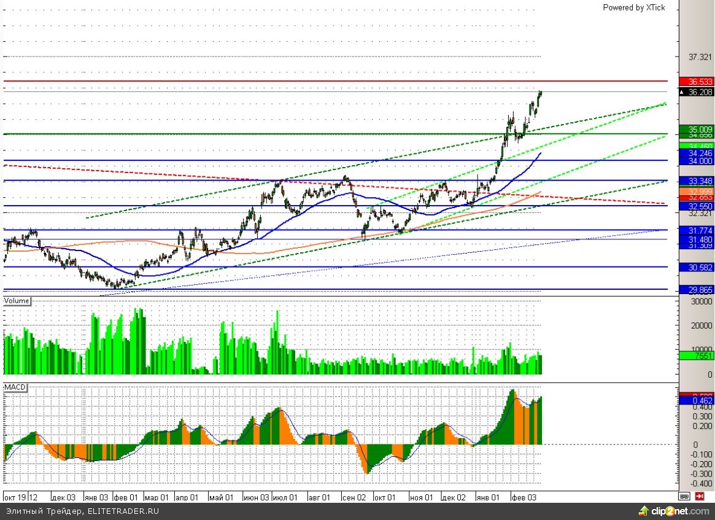Click the orange 32.999 moving average tag
This screenshot has width=715, height=520.
697,192
